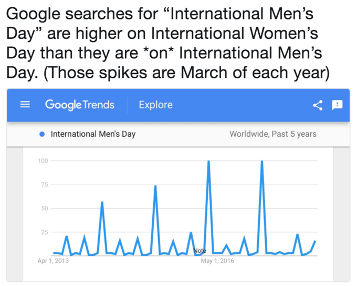Click the 100 y-axis label

point(43,161)
